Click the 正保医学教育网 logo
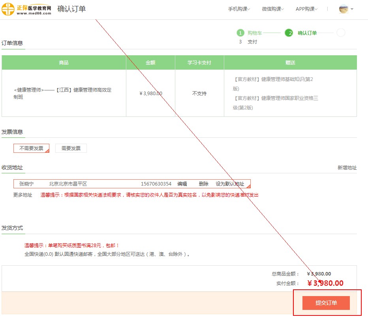The image size is (368, 317). (x=26, y=9)
